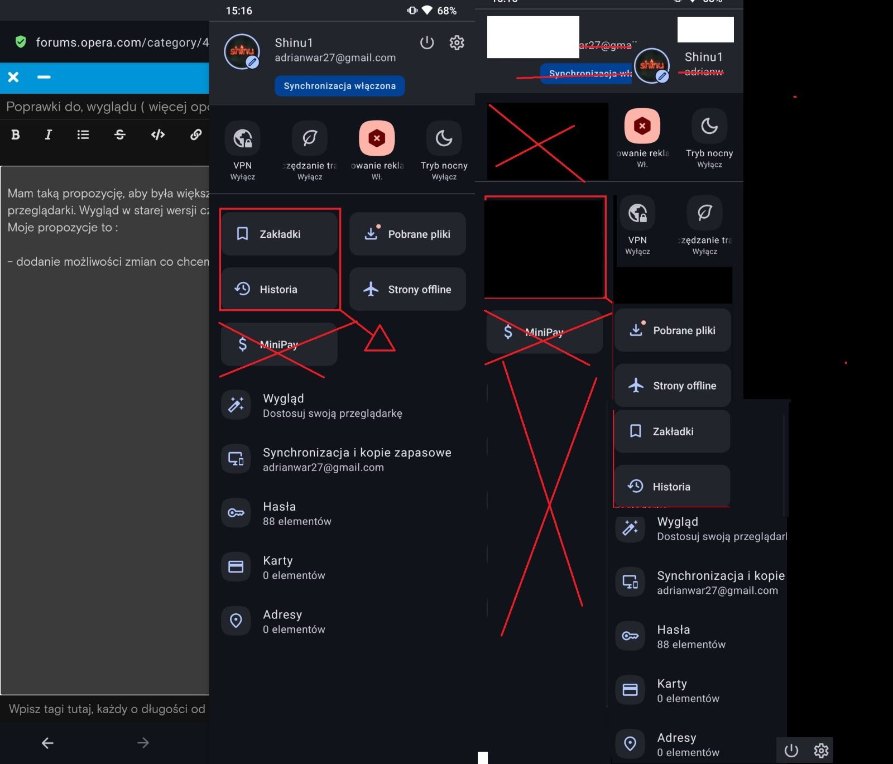893x764 pixels.
Task: Apply strikethrough formatting in the editor
Action: 120,134
